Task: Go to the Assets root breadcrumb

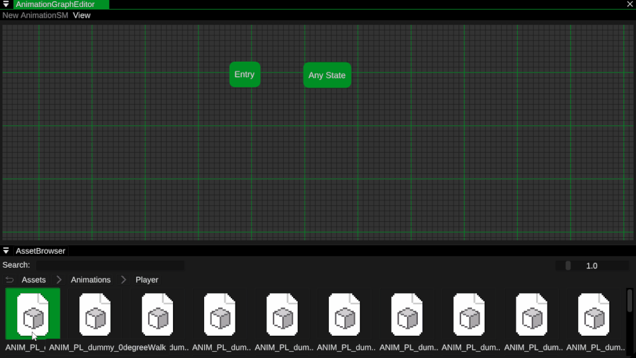Action: click(34, 280)
